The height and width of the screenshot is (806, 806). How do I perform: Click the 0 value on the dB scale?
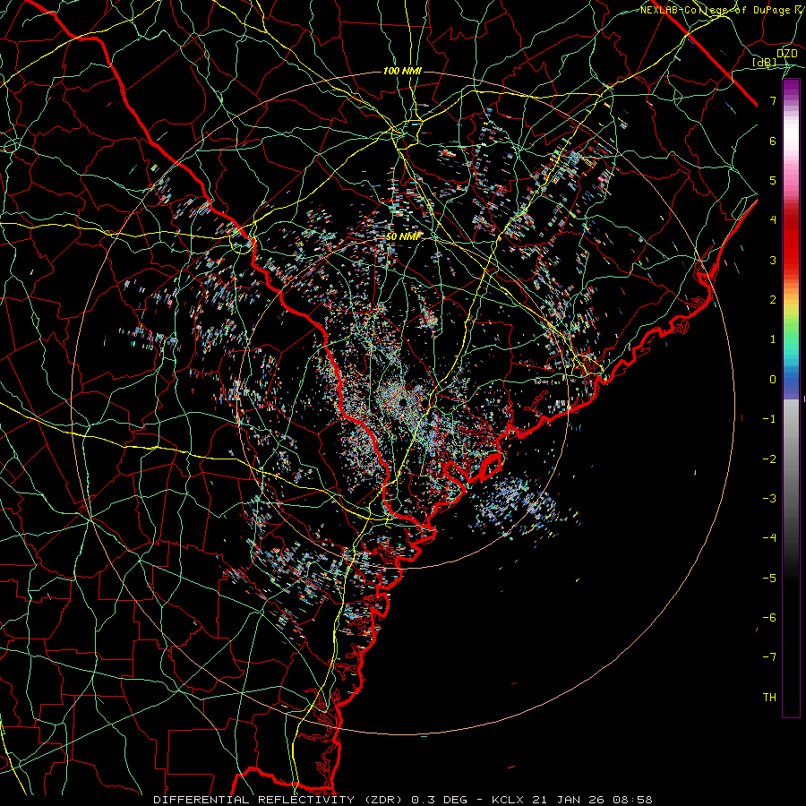773,380
